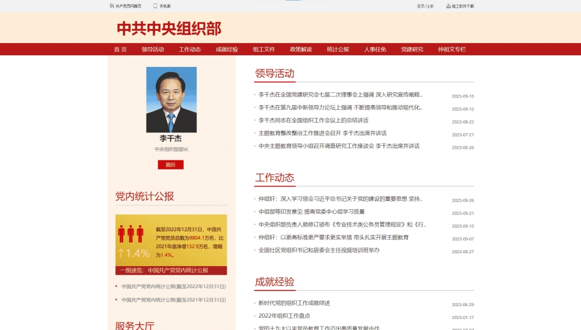Open 人事任免 navigation menu item
The width and height of the screenshot is (581, 330).
375,49
